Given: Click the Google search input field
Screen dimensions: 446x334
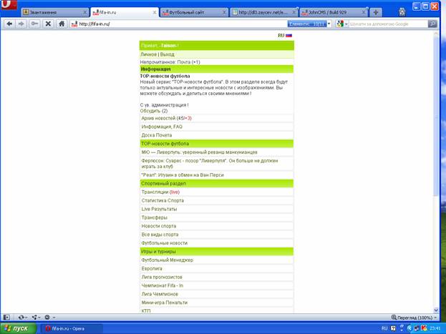Looking at the screenshot, I should click(389, 24).
